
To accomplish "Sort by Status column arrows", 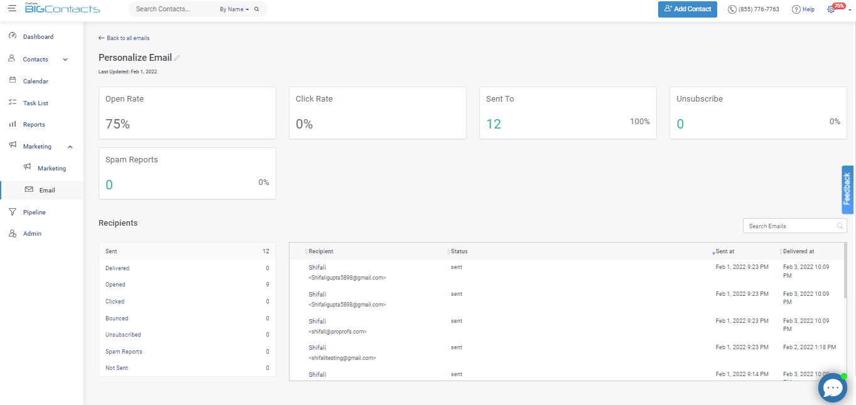I will [448, 252].
